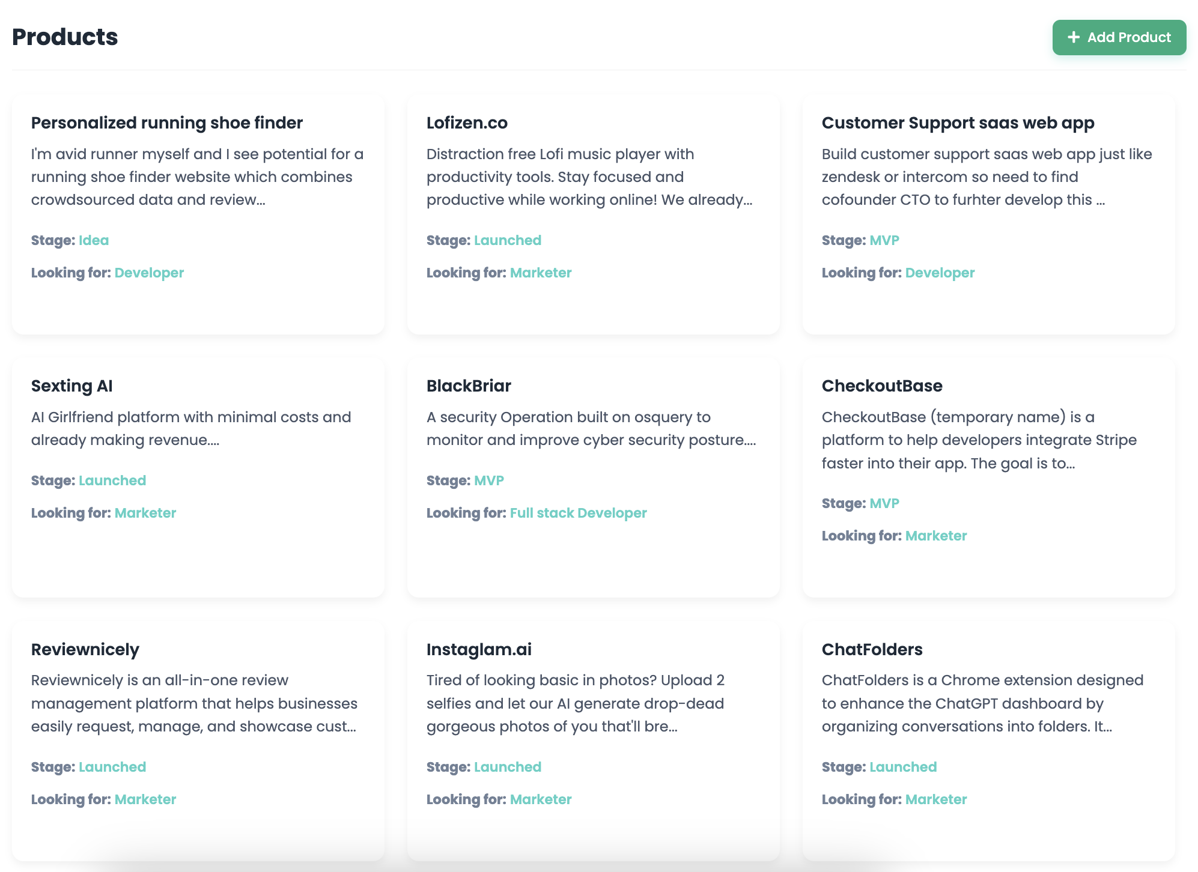1198x872 pixels.
Task: Select the Launched stage on Lofizen.co
Action: [x=507, y=240]
